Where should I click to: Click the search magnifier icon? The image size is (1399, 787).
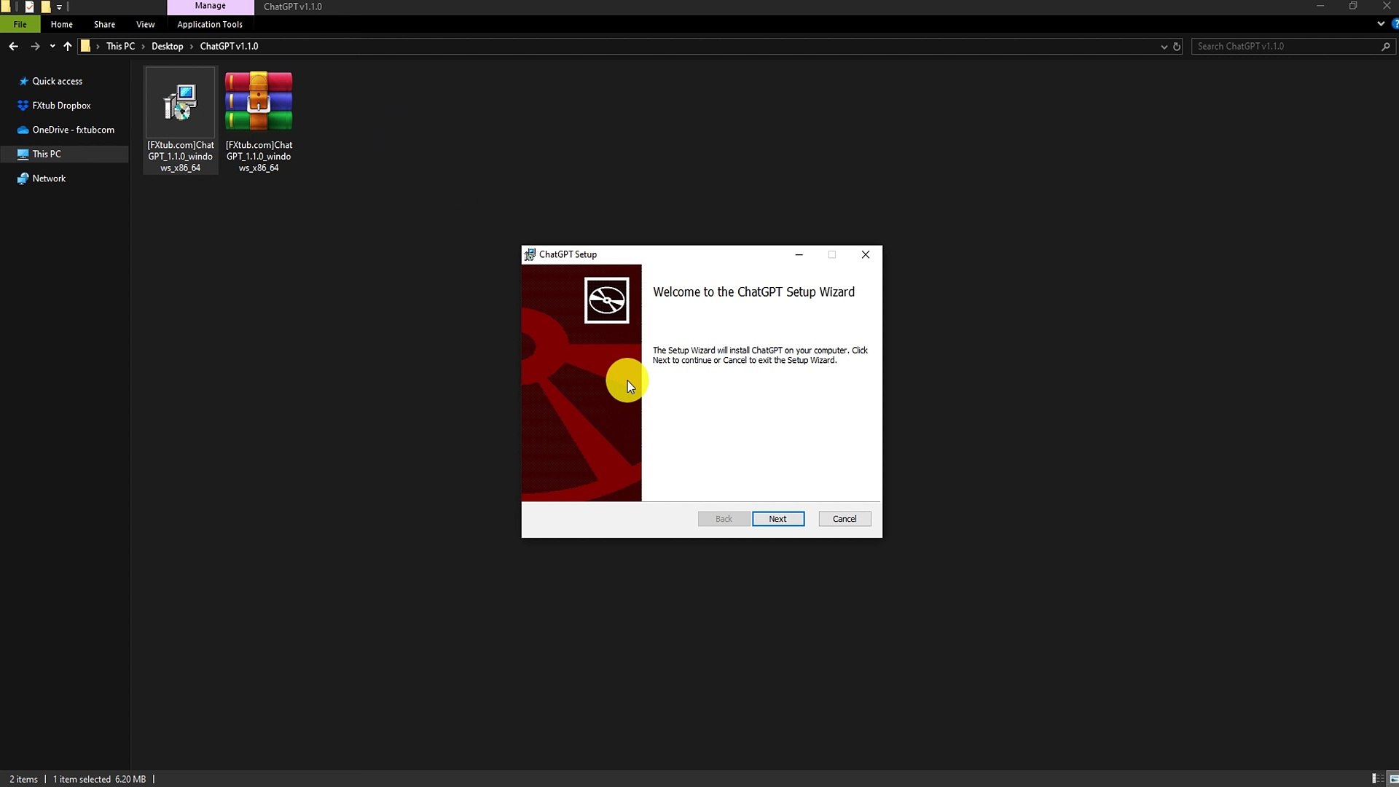[x=1386, y=46]
